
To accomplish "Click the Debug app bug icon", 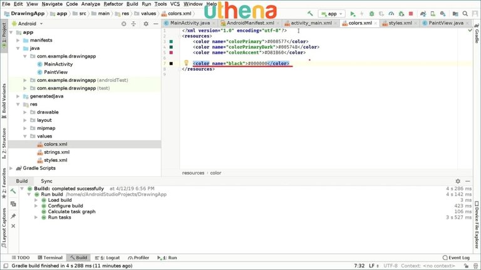I will [372, 13].
